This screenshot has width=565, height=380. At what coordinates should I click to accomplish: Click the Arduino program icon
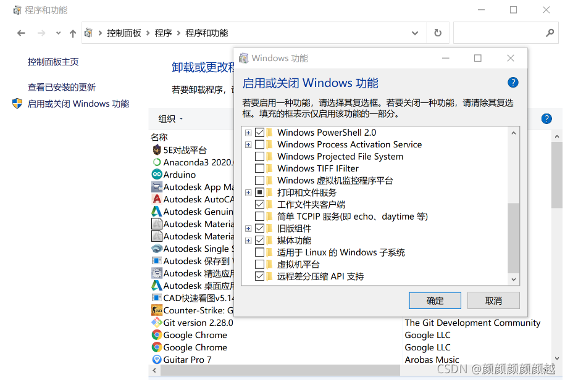(157, 175)
